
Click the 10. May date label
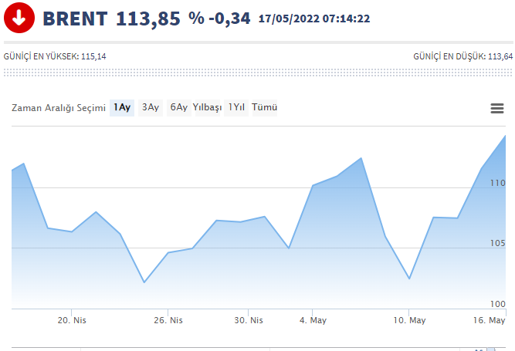408,320
